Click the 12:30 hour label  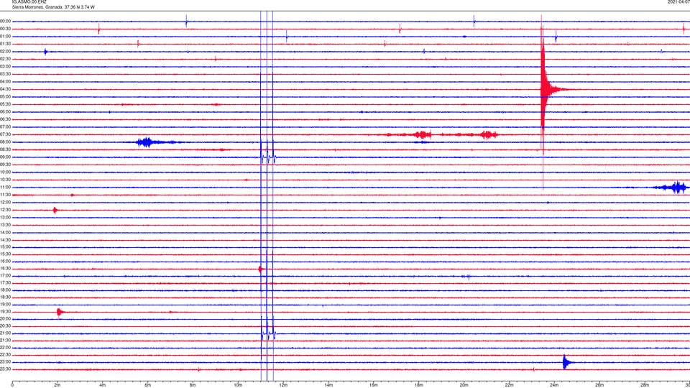pyautogui.click(x=6, y=210)
